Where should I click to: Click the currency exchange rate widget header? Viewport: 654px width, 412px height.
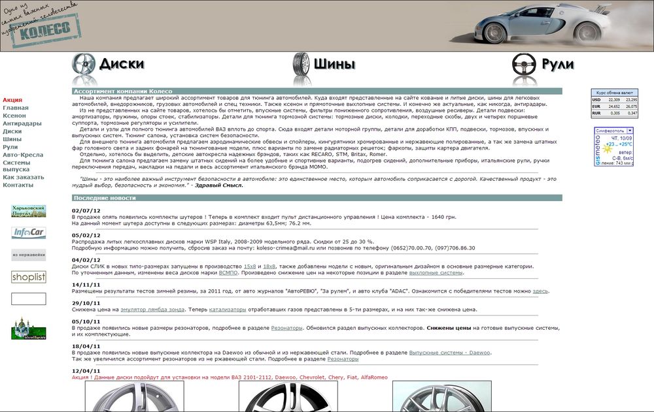pyautogui.click(x=614, y=93)
